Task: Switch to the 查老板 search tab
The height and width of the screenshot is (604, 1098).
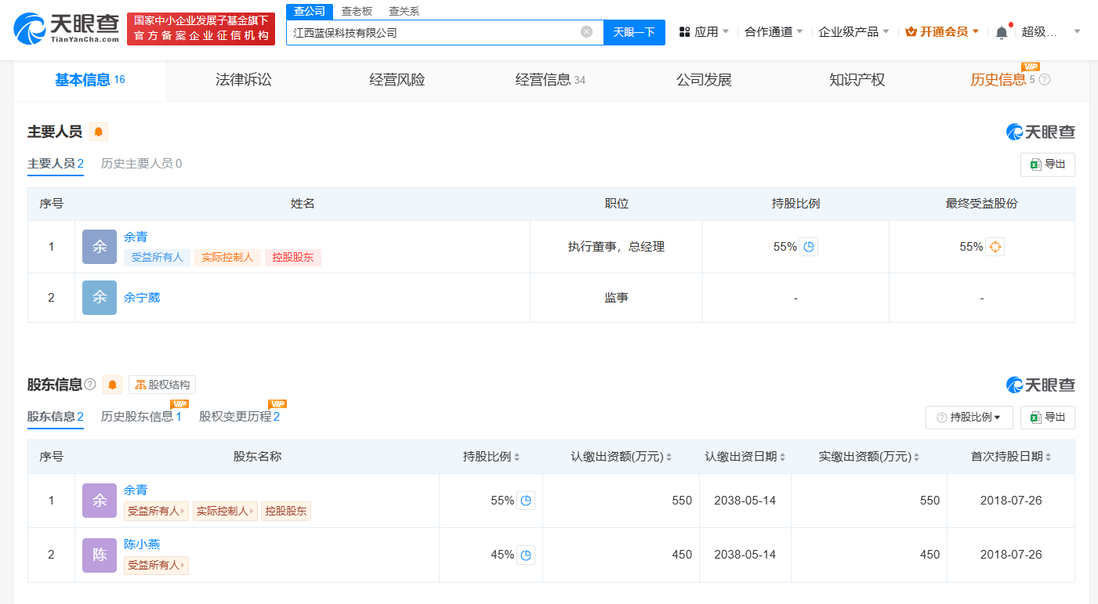Action: coord(357,11)
